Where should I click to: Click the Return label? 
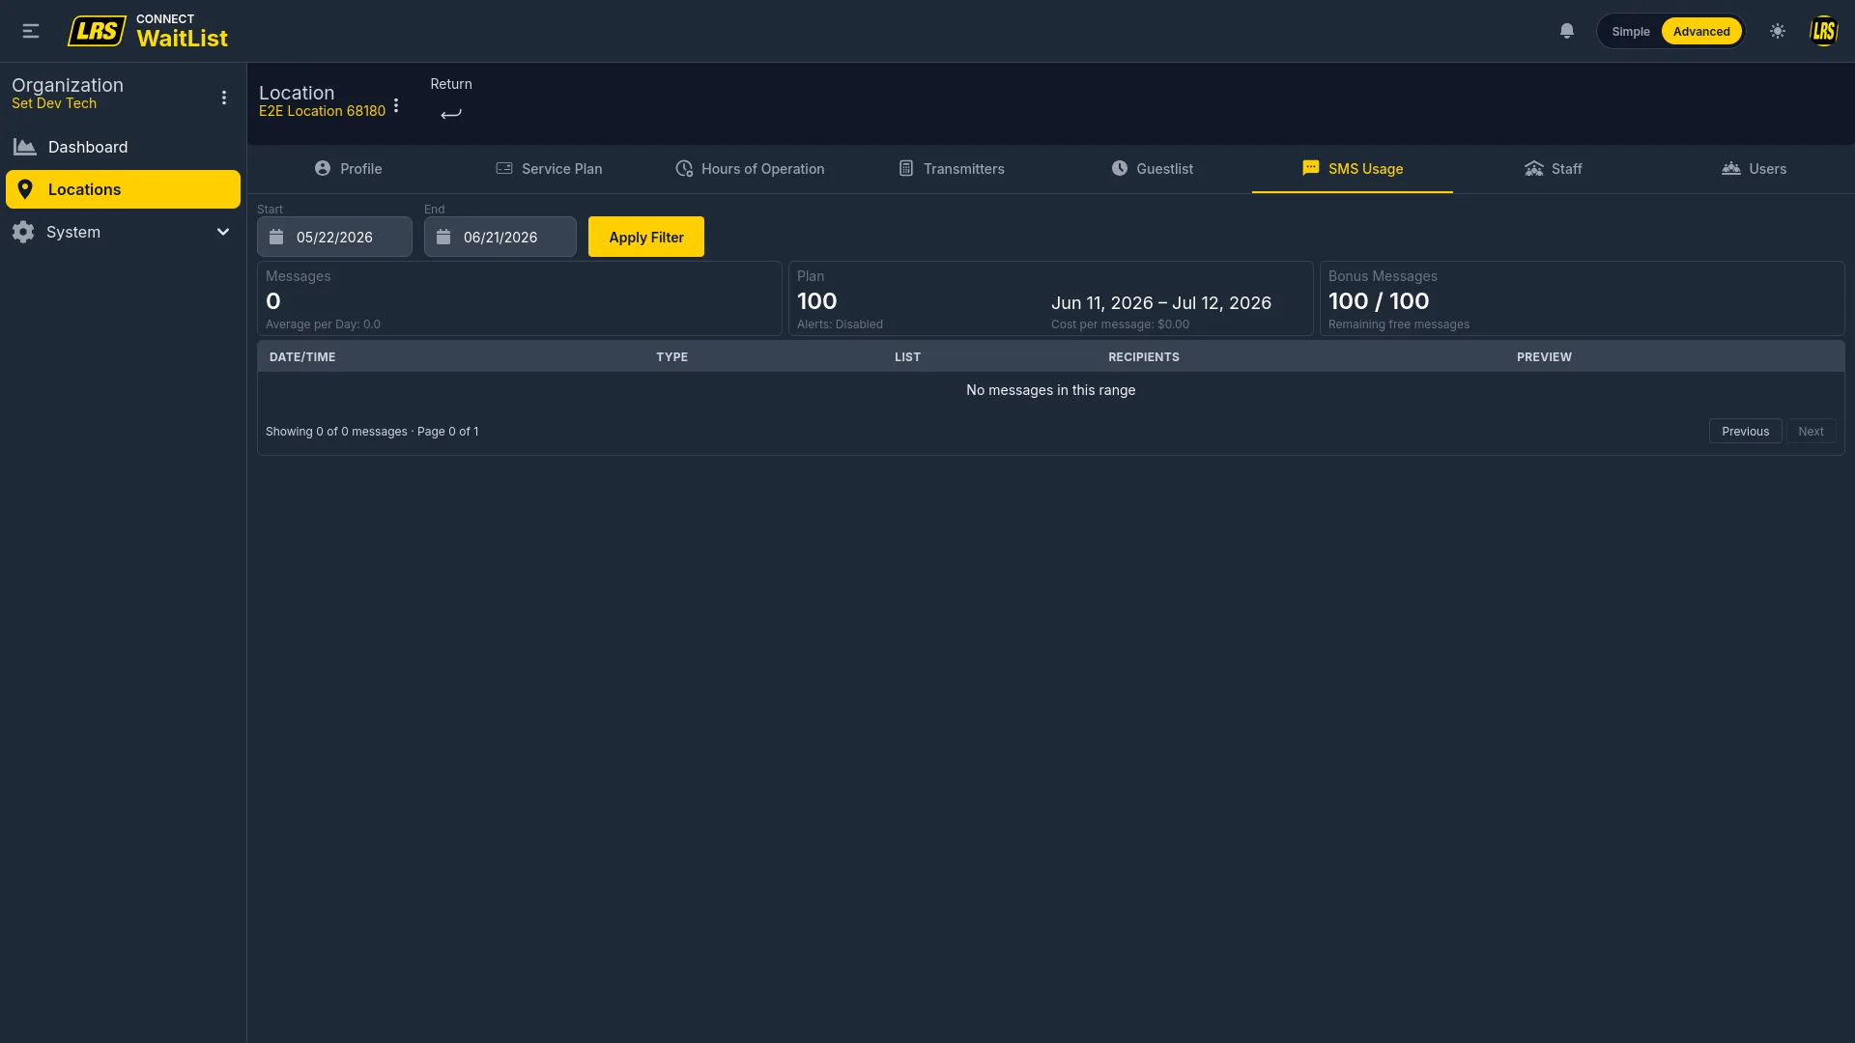(451, 84)
